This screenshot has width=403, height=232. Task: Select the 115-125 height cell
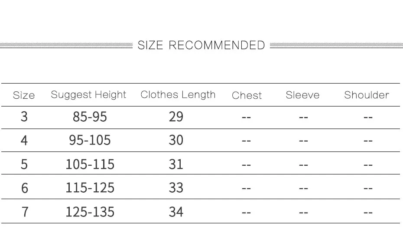pos(90,188)
